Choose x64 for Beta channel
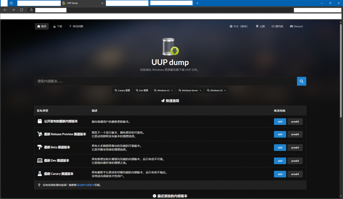The image size is (343, 199). 280,148
